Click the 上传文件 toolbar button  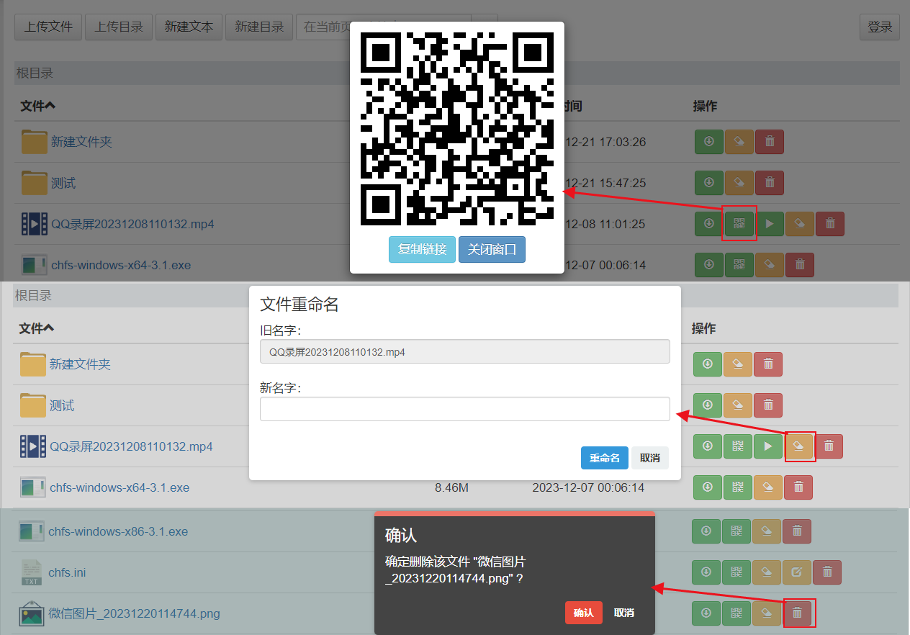pos(48,27)
